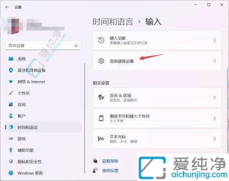
Task: Click the history clock icon for 键入见解
Action: 101,40
